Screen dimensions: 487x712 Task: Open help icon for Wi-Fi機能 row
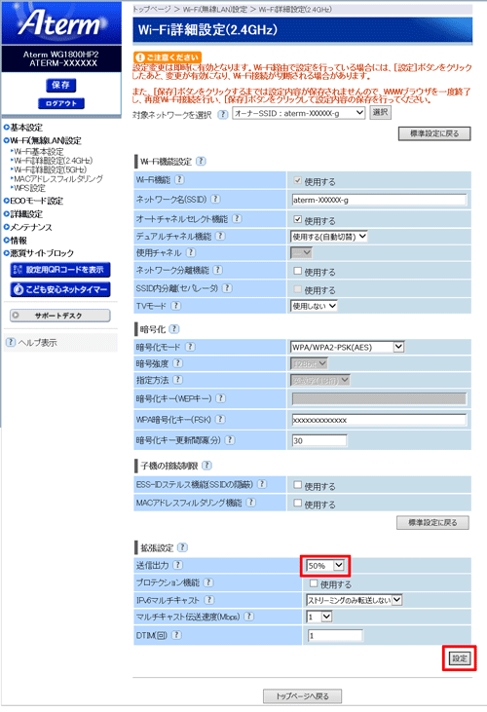[x=179, y=180]
